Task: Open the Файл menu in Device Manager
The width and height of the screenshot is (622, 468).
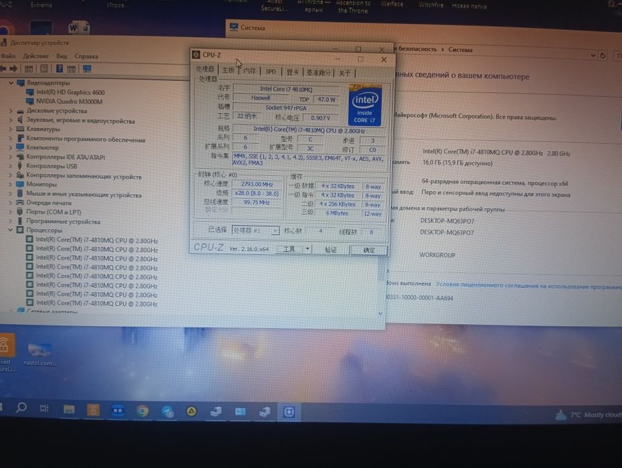Action: pos(7,56)
